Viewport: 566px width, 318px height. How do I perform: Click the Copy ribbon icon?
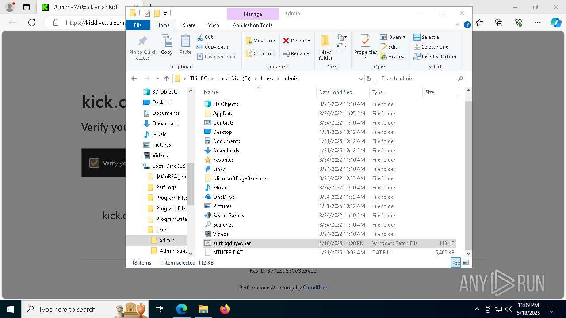pos(167,45)
